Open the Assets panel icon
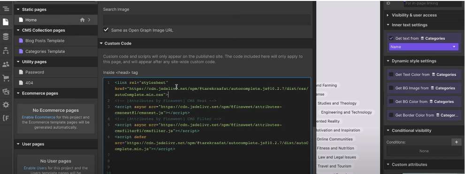Viewport: 465px width, 174px height. [6, 92]
